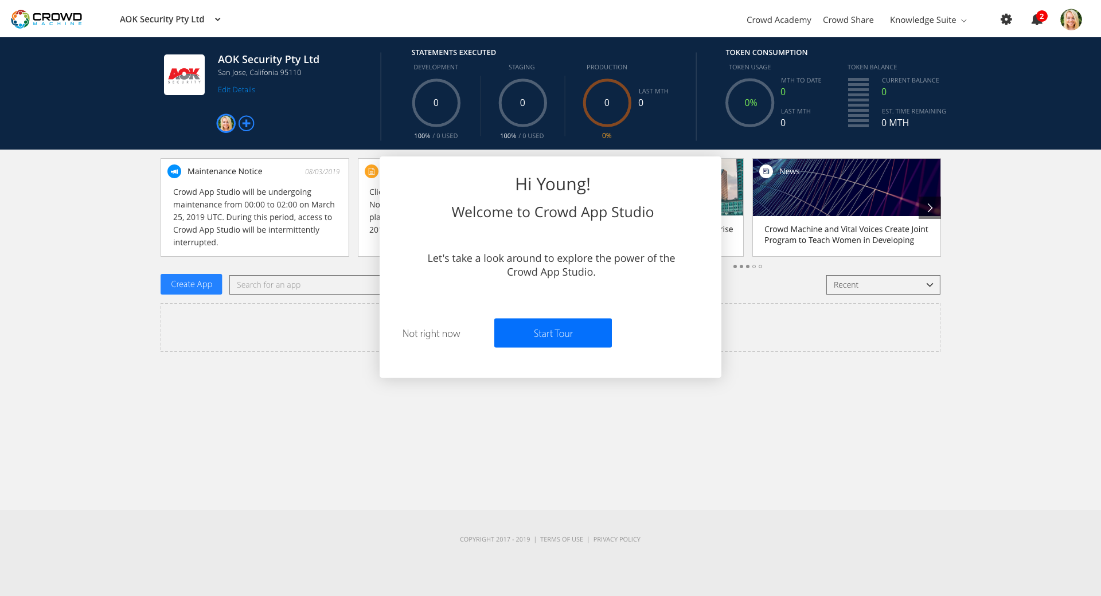This screenshot has height=596, width=1101.
Task: Click the Token Balance bar indicator
Action: pyautogui.click(x=858, y=103)
